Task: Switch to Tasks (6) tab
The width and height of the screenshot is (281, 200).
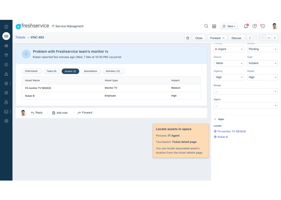Action: (52, 71)
